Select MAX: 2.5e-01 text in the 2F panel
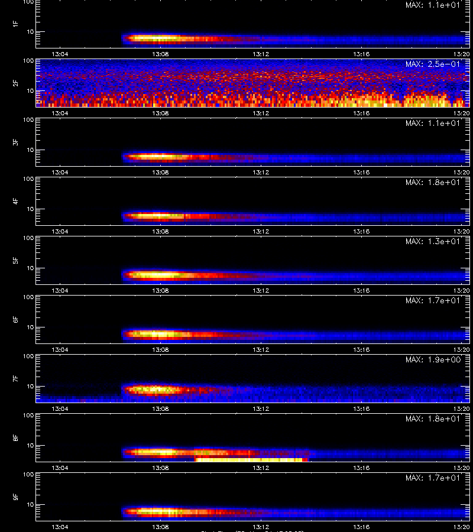The image size is (473, 532). pyautogui.click(x=433, y=64)
